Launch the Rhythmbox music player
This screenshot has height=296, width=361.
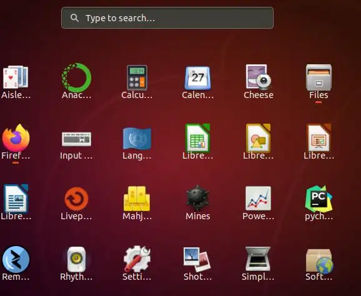(76, 259)
